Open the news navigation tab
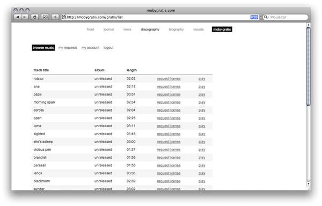This screenshot has width=322, height=206. (x=127, y=30)
